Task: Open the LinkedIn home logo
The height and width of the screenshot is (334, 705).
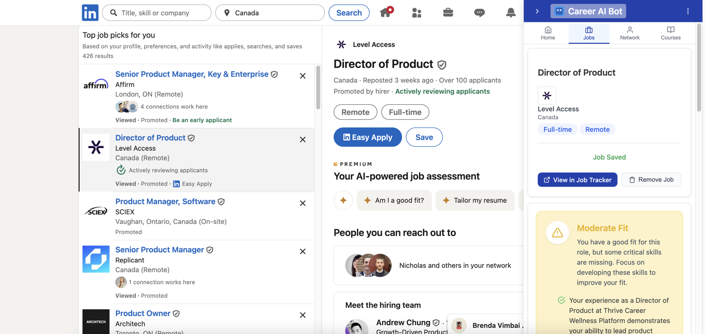Action: tap(90, 13)
